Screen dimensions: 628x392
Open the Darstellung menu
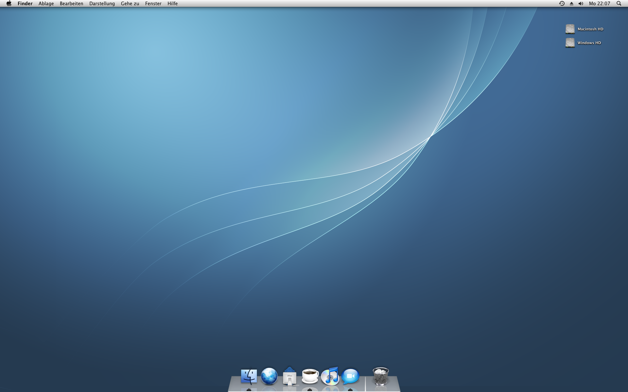click(x=102, y=4)
